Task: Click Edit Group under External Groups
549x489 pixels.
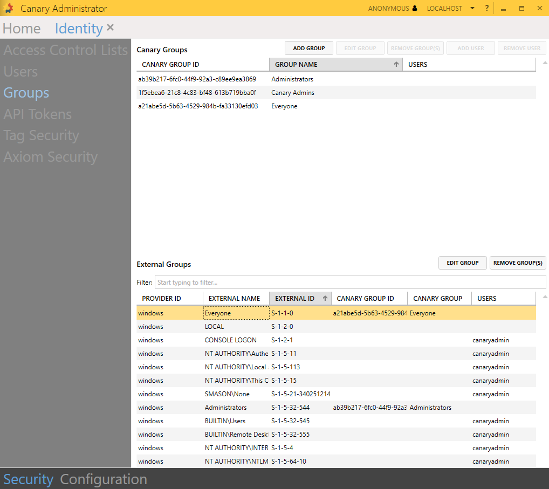Action: pos(462,263)
